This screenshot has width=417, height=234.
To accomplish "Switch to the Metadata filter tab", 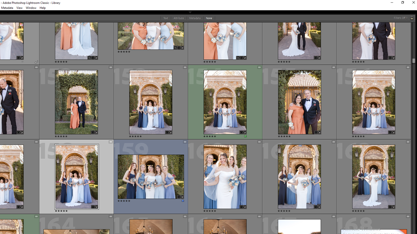I will [195, 18].
